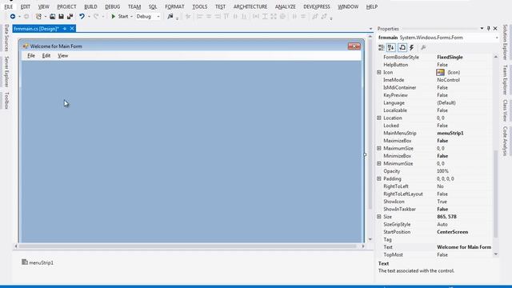The height and width of the screenshot is (288, 512).
Task: Select the MinimizeBox property value False
Action: [x=442, y=156]
